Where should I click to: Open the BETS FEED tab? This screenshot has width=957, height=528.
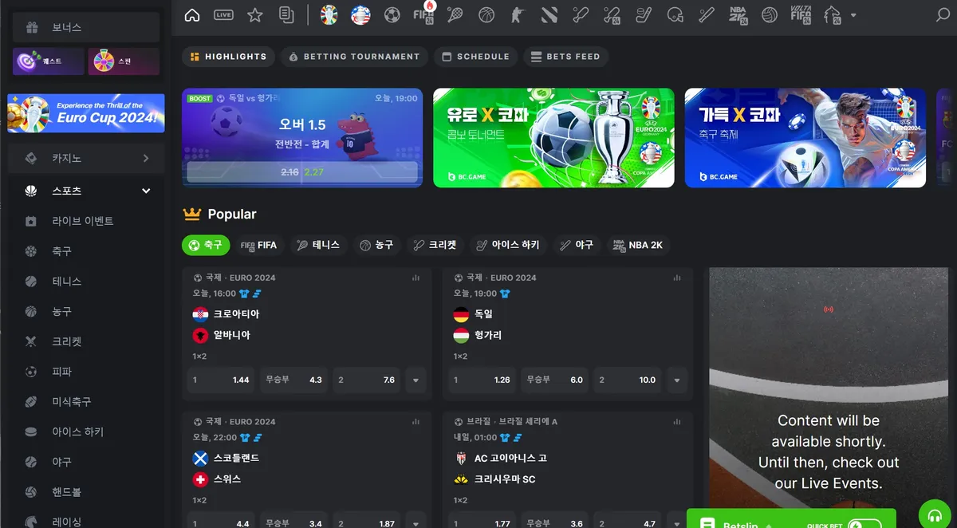(565, 57)
